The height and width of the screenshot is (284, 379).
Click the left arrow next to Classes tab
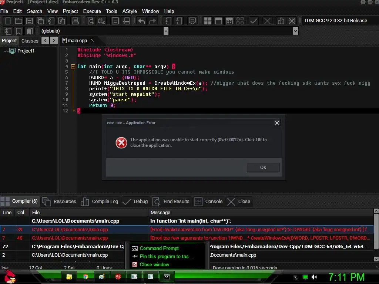point(45,41)
